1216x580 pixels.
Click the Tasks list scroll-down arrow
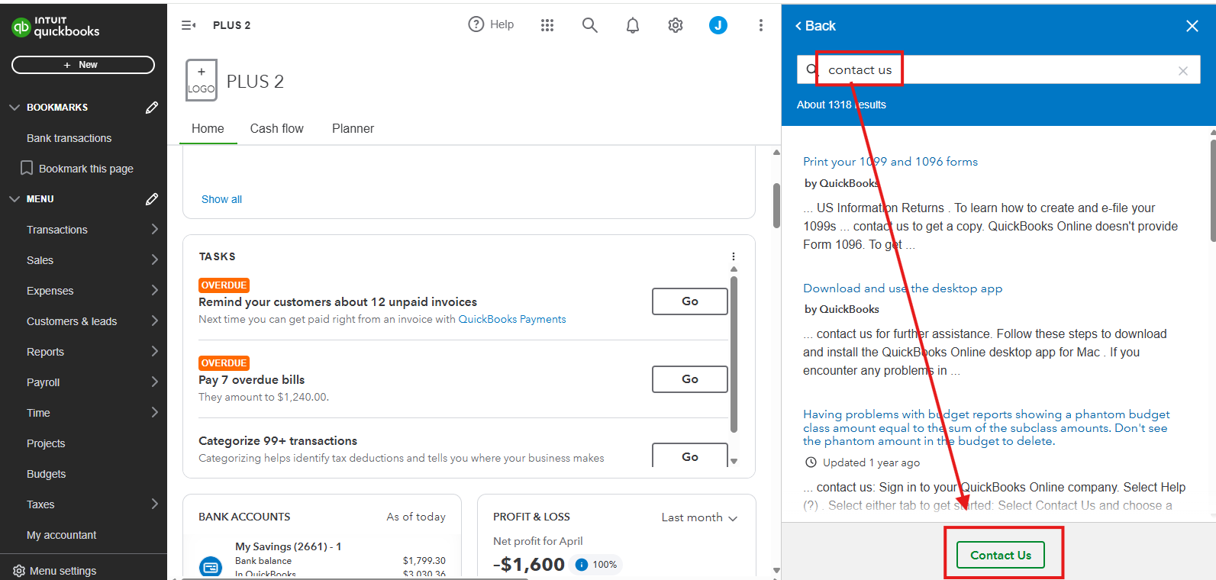(734, 461)
